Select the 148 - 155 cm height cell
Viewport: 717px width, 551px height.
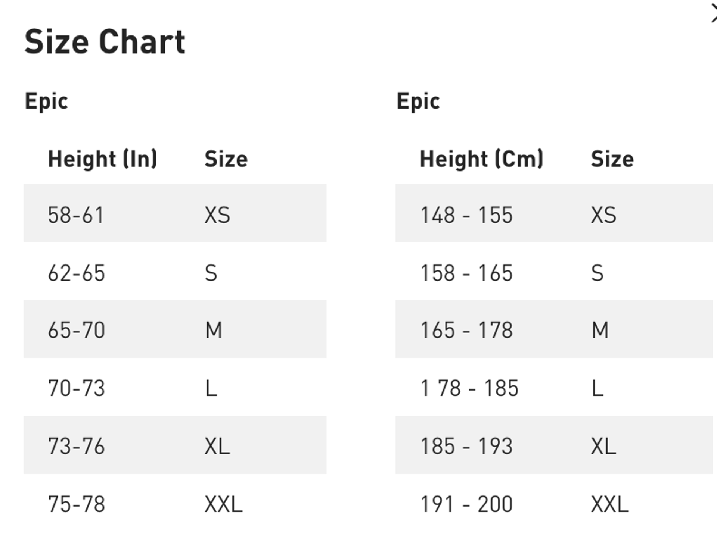(466, 215)
